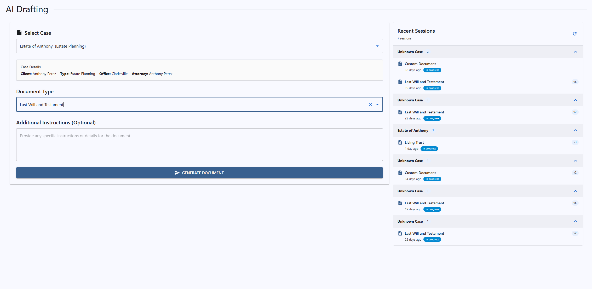
Task: Click the In progress badge under Living Trust
Action: click(x=429, y=149)
